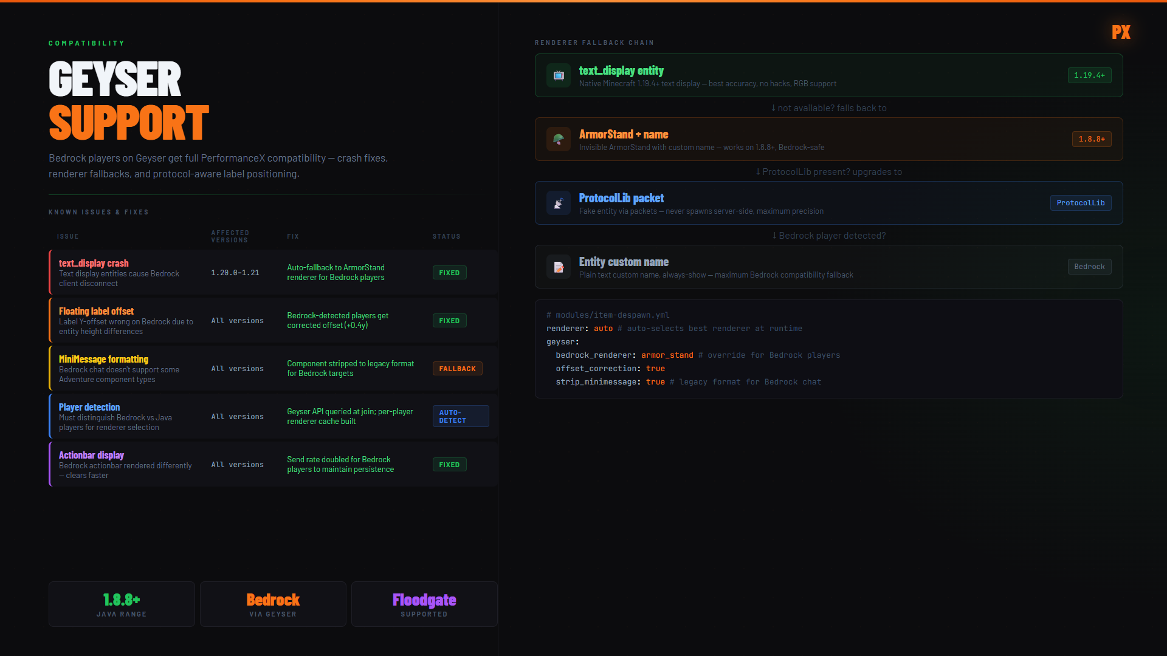The width and height of the screenshot is (1167, 656).
Task: Click the AFFECTED VERSIONS column header
Action: coord(230,237)
